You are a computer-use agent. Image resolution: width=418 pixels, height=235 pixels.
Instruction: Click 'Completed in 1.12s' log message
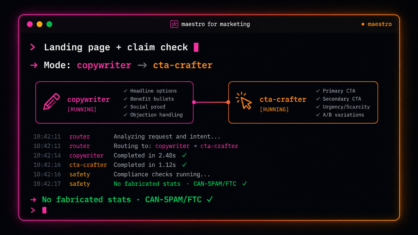[145, 165]
